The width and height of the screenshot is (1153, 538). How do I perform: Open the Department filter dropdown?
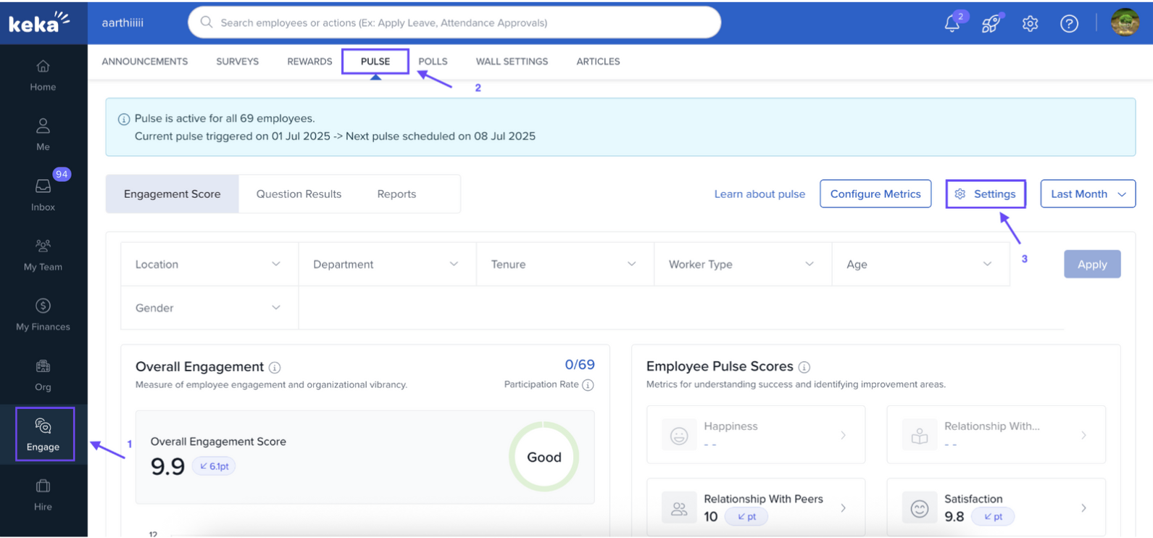[386, 265]
